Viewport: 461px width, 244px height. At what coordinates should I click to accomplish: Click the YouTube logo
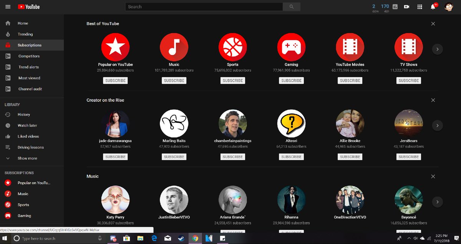(x=29, y=7)
